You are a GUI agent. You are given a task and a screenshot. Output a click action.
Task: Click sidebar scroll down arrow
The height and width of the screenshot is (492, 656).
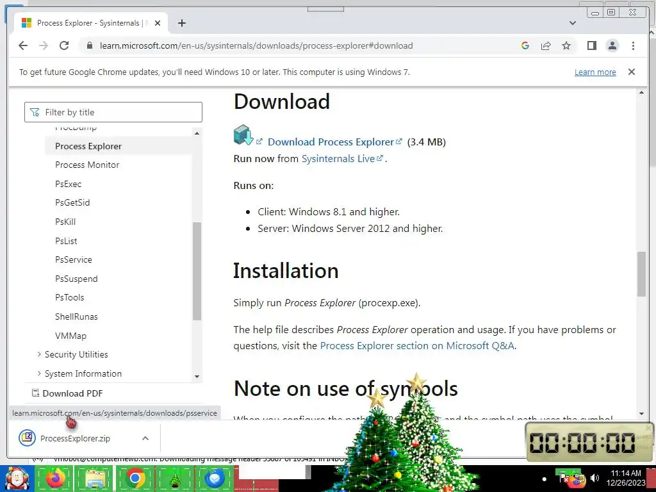(197, 377)
